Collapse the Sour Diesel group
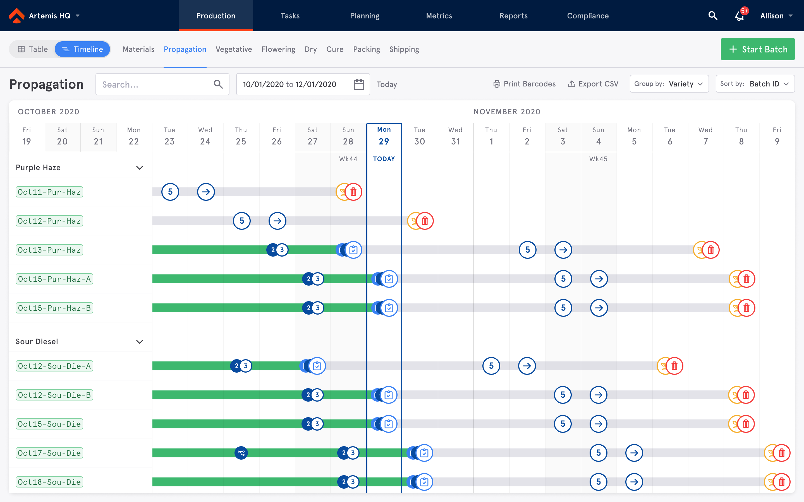Viewport: 804px width, 502px height. click(x=140, y=342)
